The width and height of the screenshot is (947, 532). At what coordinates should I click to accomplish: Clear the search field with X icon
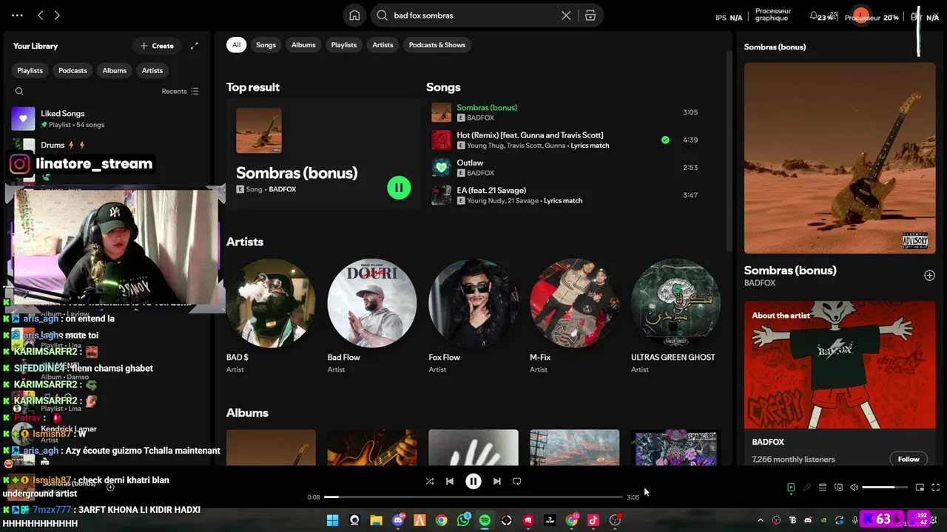point(566,16)
